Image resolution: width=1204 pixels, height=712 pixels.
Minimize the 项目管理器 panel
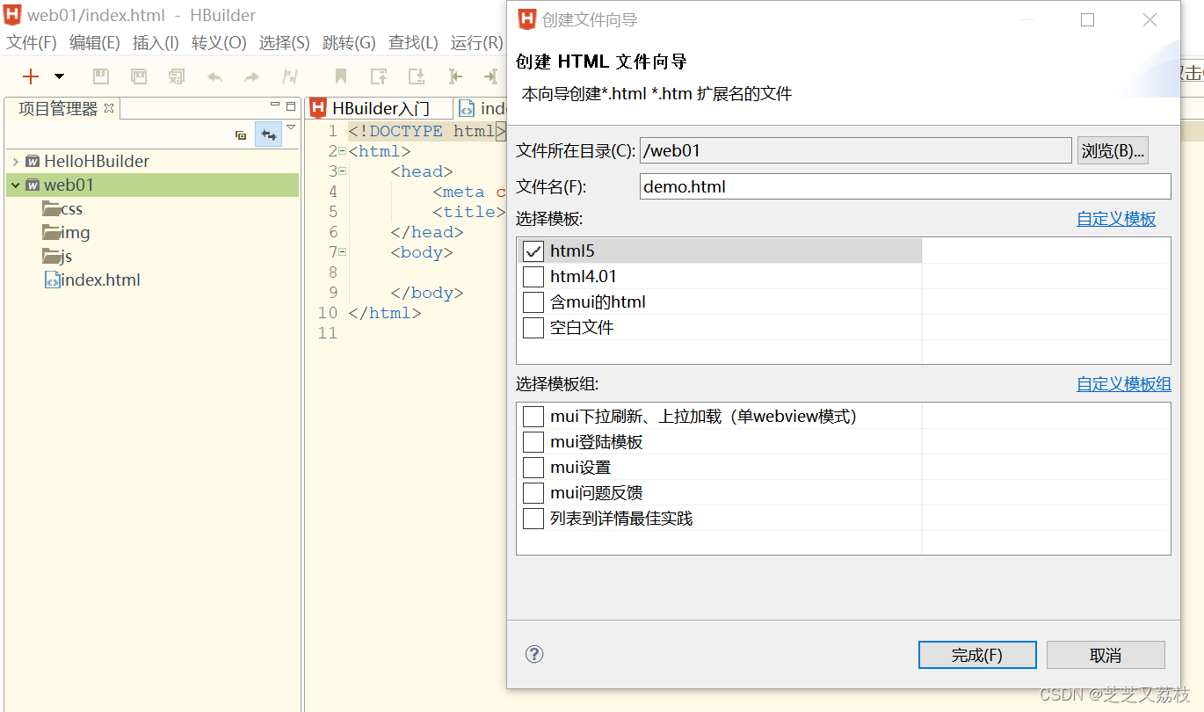275,105
